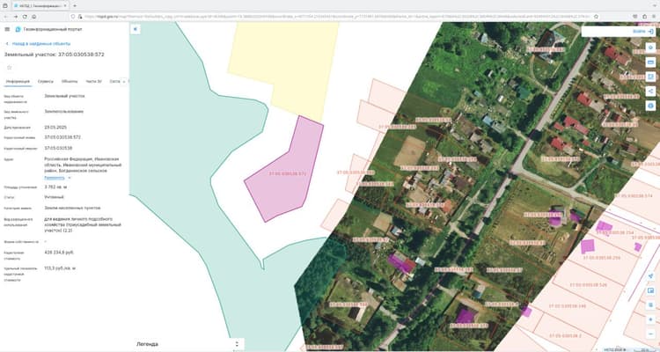
Task: Open the map layers button above zoom controls
Action: [650, 304]
